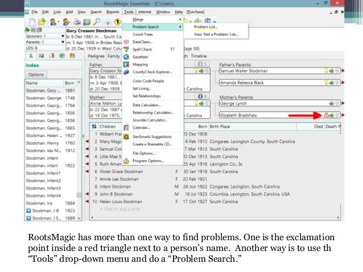Click the red arrow right of Elizabeth Bradshaw

coord(343,115)
